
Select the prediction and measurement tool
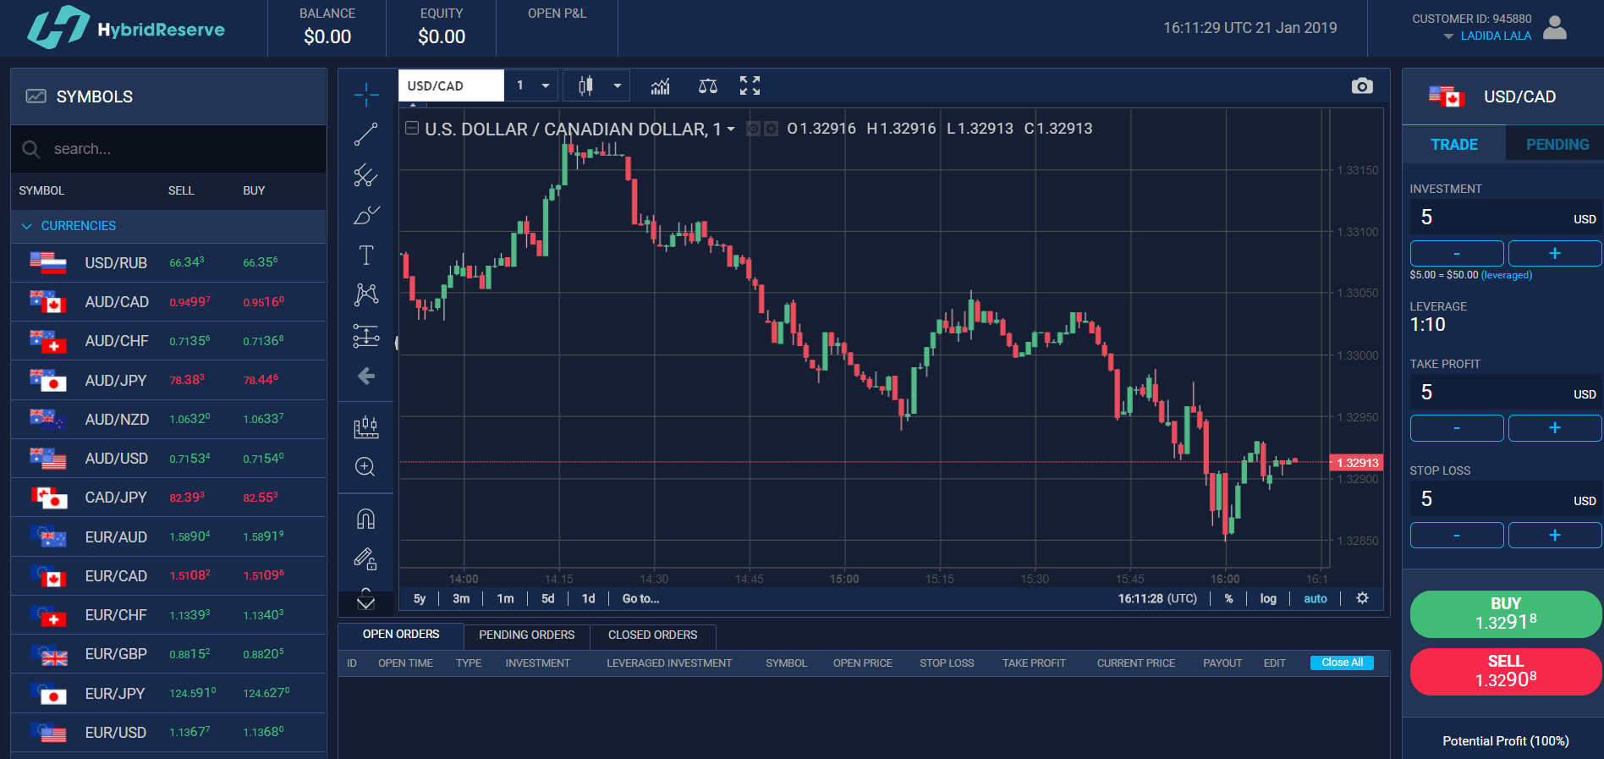(x=365, y=336)
